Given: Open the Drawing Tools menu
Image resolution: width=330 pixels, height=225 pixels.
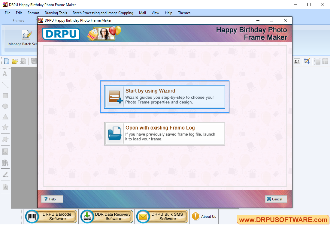Looking at the screenshot, I should [x=56, y=13].
